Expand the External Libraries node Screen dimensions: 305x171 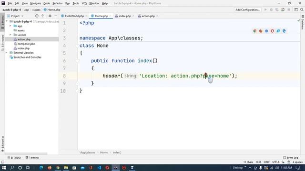point(7,53)
